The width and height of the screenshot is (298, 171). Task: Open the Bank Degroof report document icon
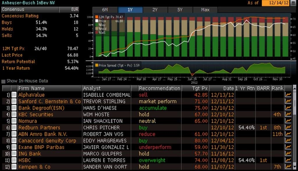[14, 108]
